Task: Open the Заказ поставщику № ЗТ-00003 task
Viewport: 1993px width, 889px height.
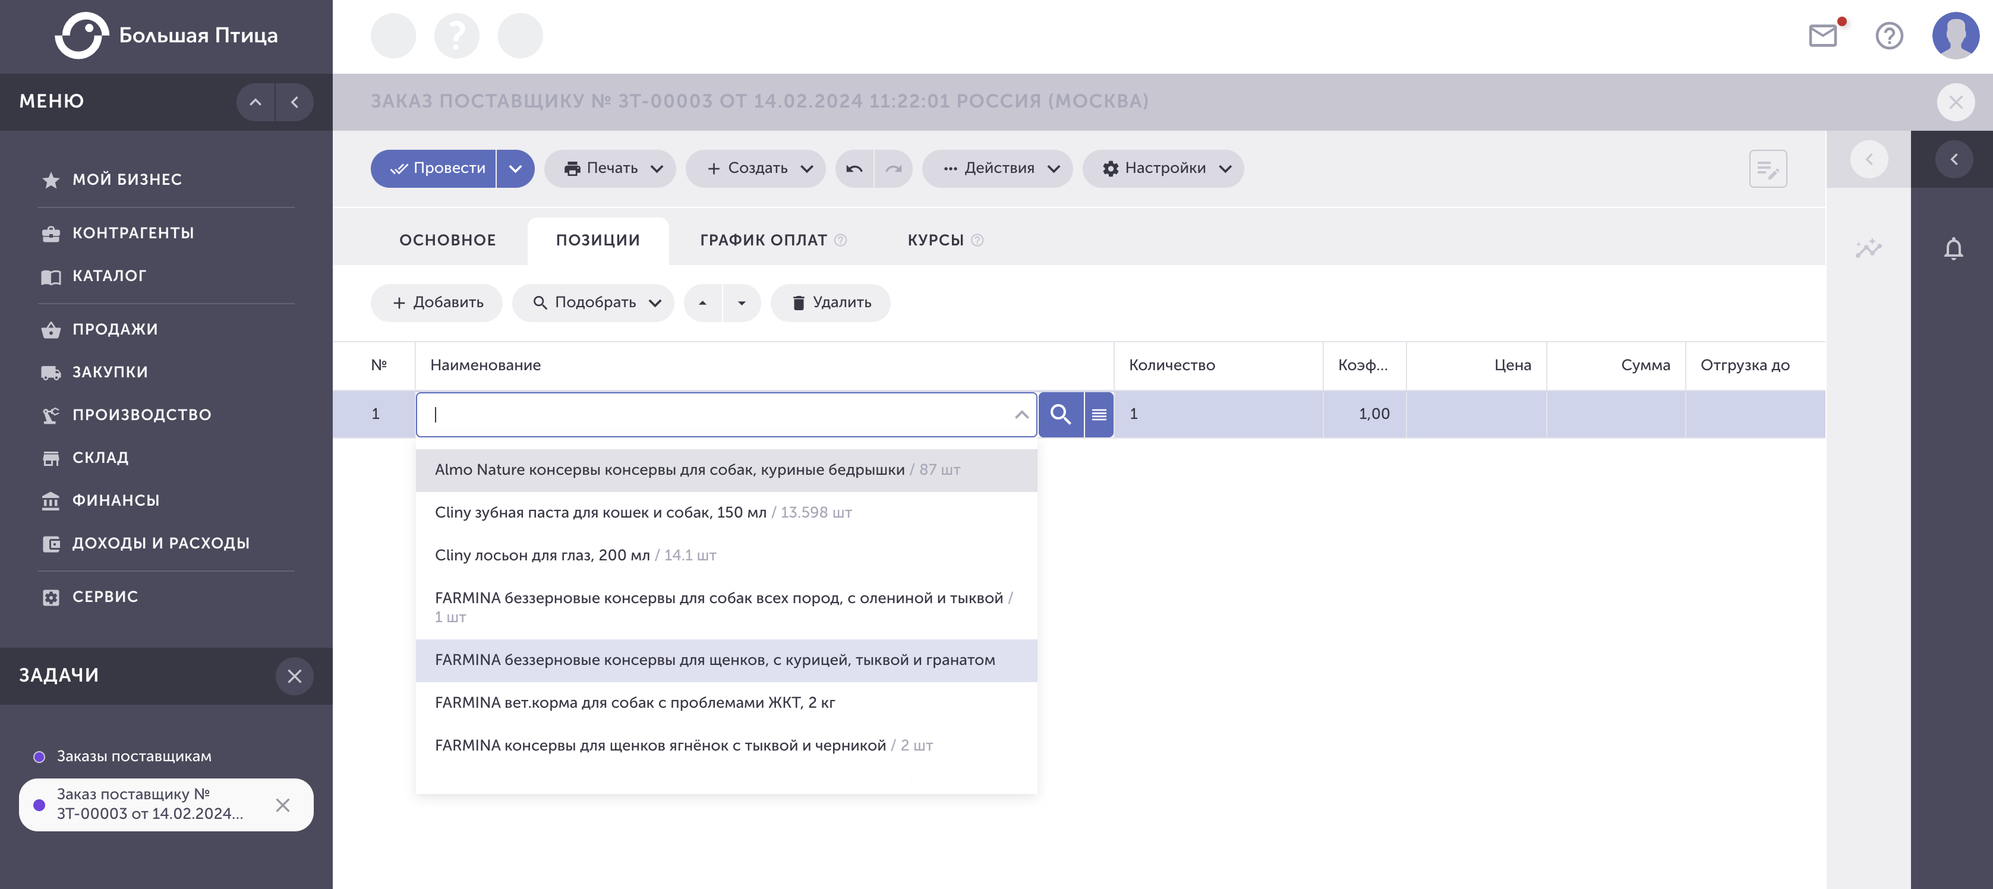Action: coord(150,805)
